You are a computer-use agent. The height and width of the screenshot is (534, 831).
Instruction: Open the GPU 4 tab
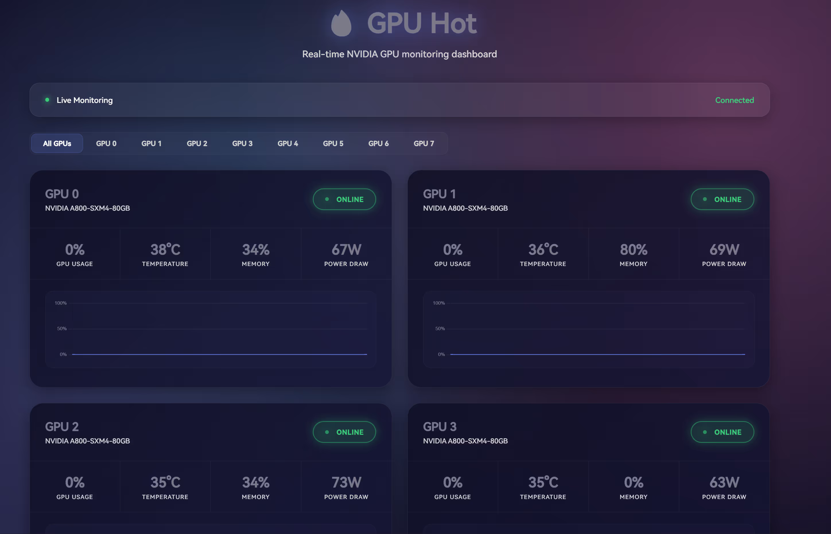(288, 143)
